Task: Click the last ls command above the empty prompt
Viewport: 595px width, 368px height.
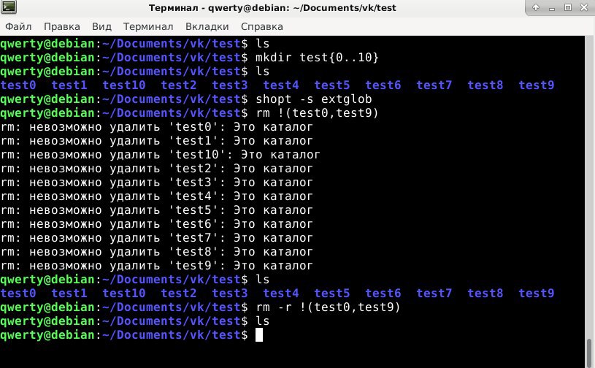Action: 262,321
